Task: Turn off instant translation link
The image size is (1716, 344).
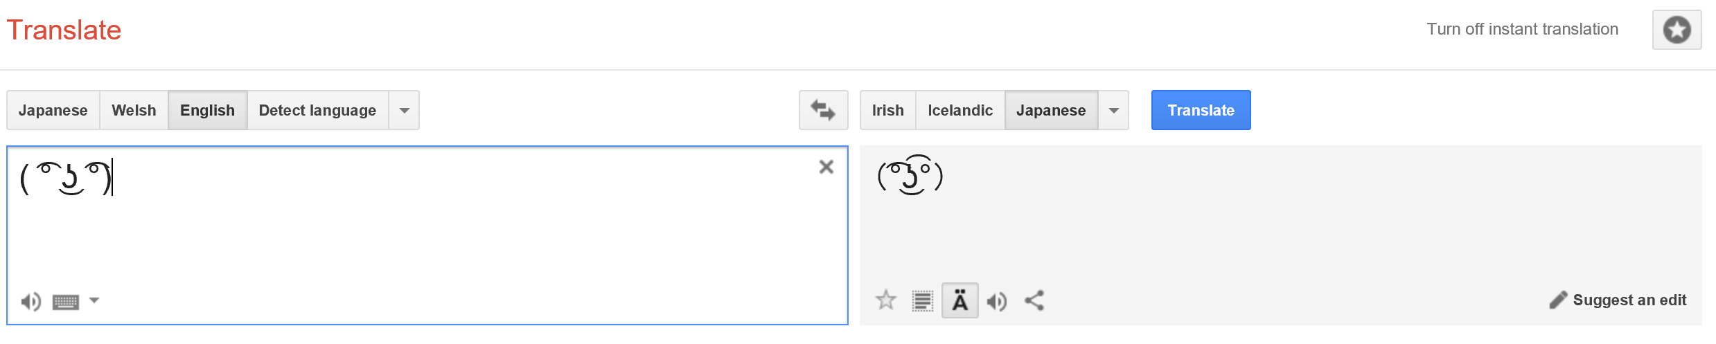Action: click(x=1522, y=29)
